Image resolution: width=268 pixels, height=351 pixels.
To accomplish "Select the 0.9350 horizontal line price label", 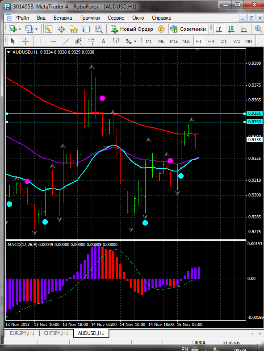I will pyautogui.click(x=254, y=122).
